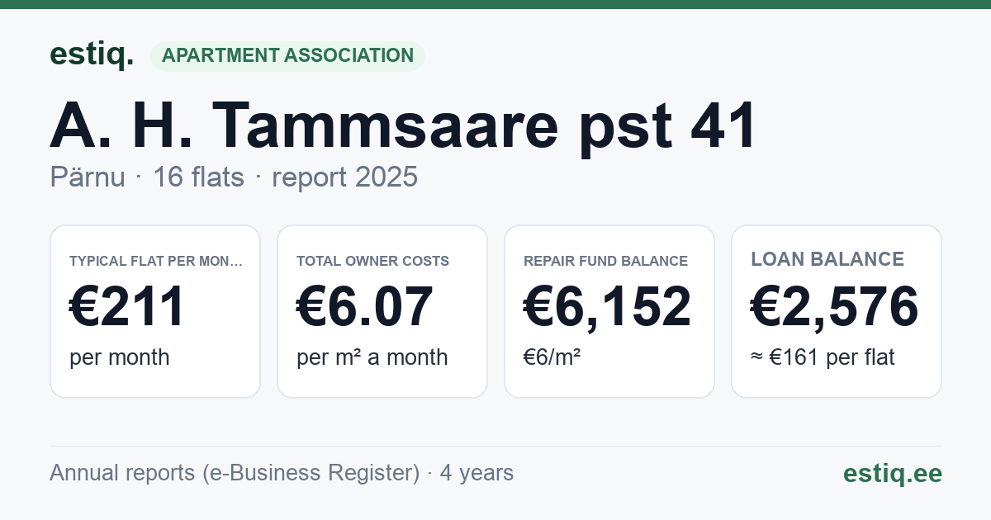Select the REPAIR FUND BALANCE label

click(x=605, y=262)
